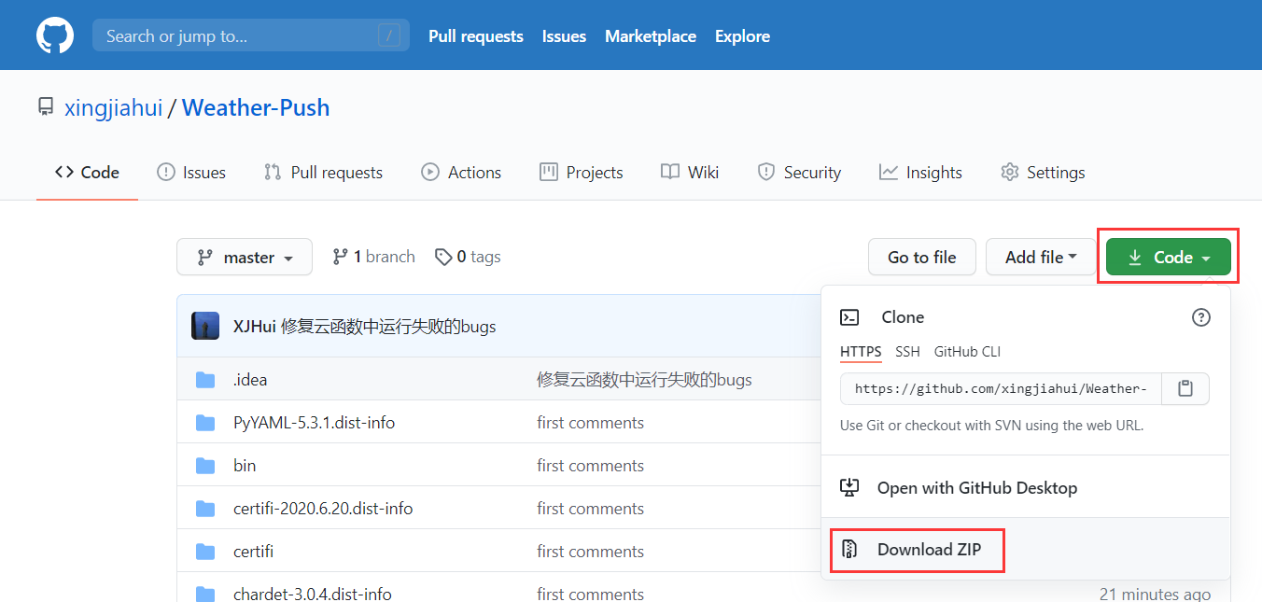Open the .idea folder icon
Screen dimensions: 1262x602
click(x=205, y=380)
